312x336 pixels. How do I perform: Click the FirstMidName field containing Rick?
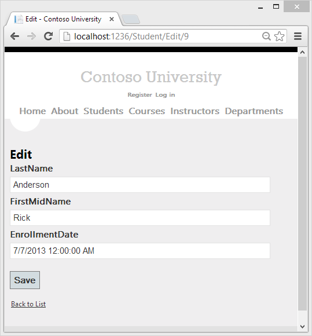pyautogui.click(x=140, y=218)
